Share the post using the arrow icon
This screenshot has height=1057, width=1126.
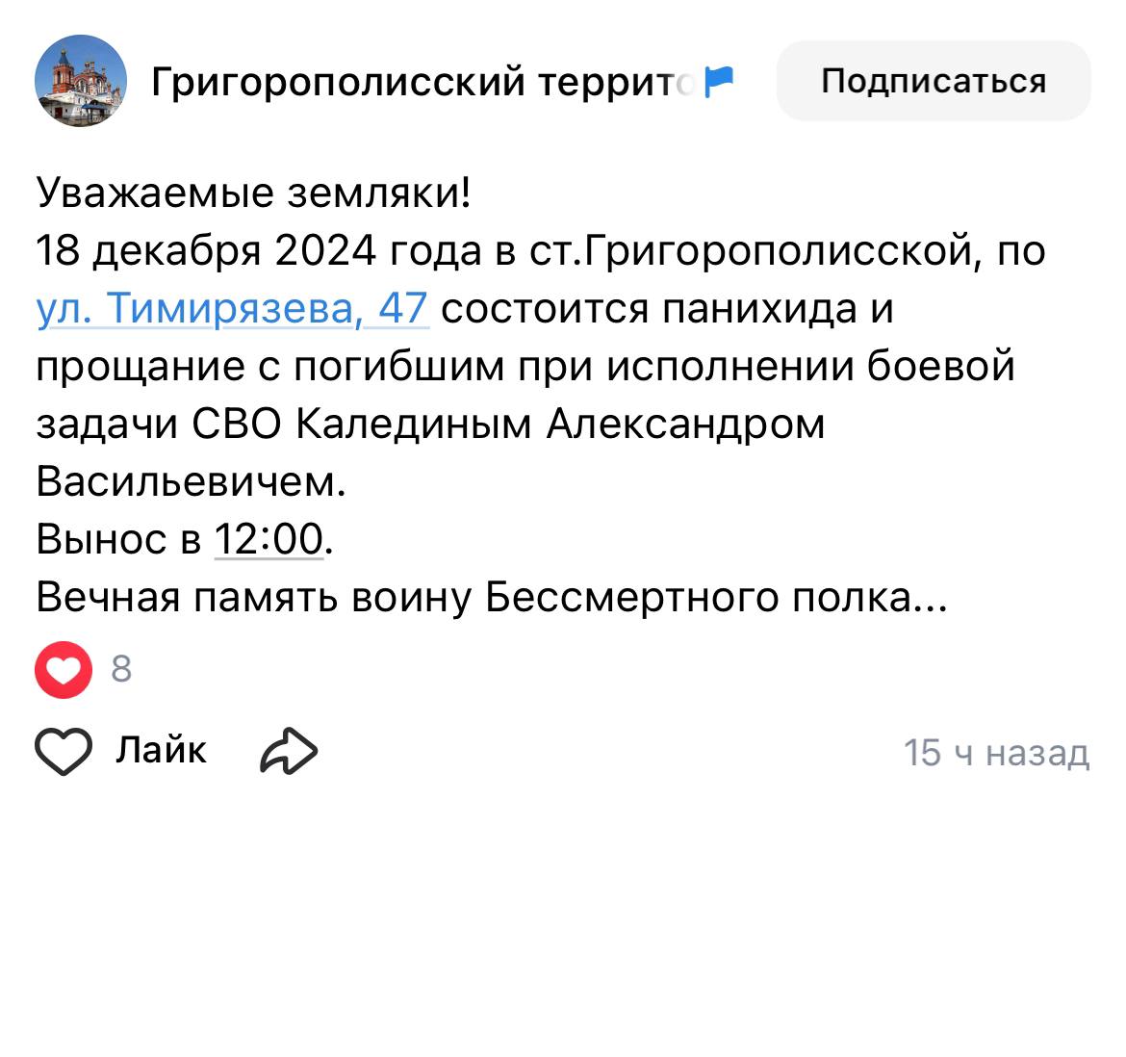(x=289, y=751)
